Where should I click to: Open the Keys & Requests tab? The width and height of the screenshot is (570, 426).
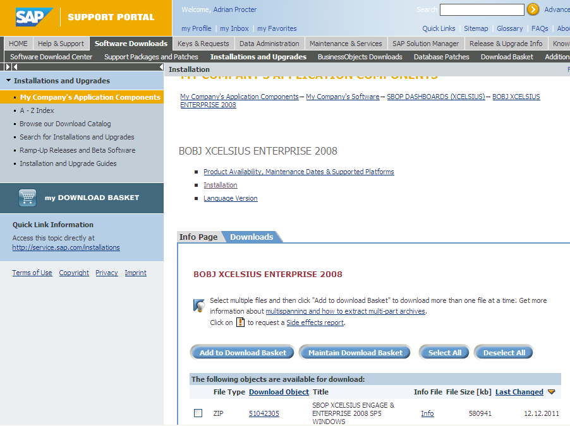pos(203,44)
